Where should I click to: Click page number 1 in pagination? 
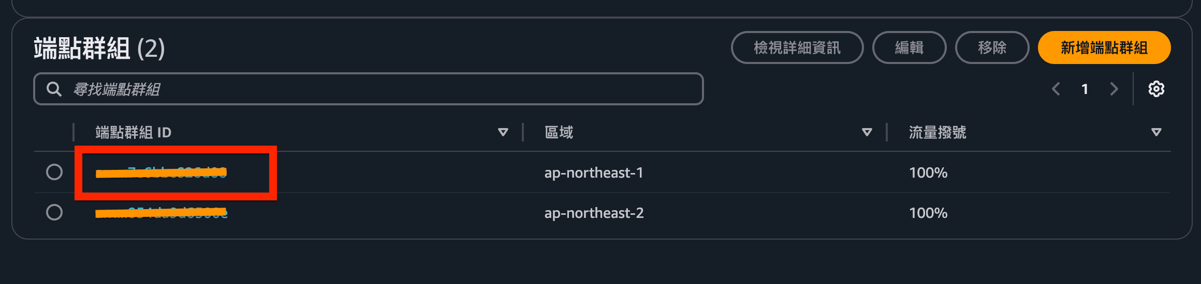1085,89
